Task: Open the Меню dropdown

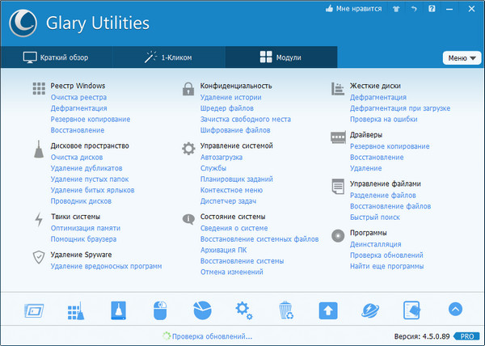Action: point(460,58)
